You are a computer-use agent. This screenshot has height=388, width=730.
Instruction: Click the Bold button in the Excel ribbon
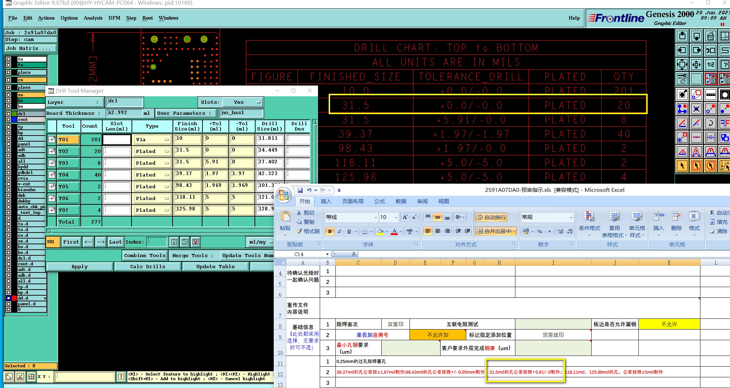click(x=330, y=231)
